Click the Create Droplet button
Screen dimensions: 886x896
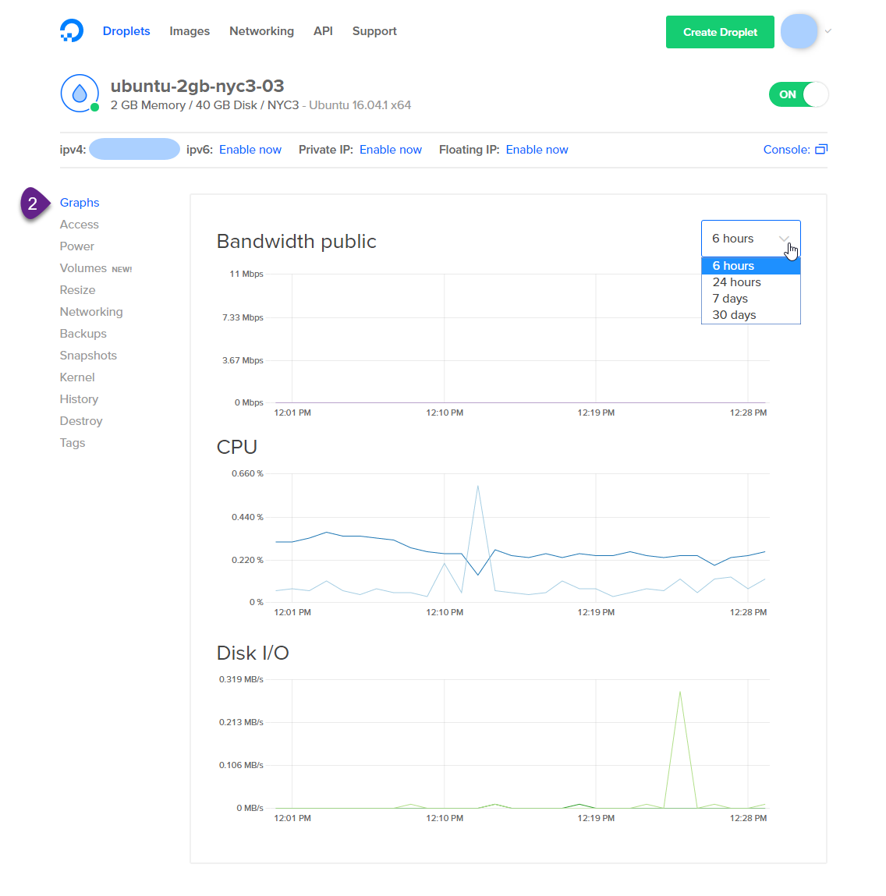pyautogui.click(x=719, y=31)
